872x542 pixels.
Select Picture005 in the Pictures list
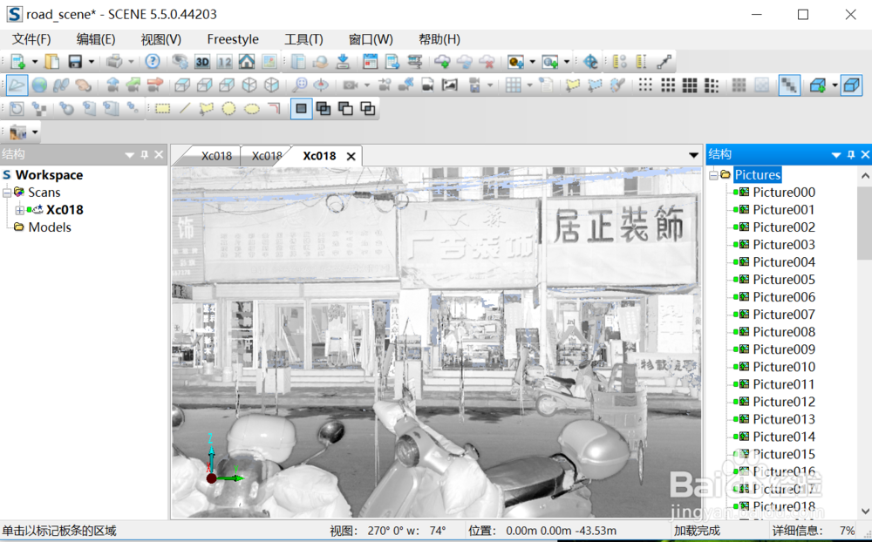784,280
